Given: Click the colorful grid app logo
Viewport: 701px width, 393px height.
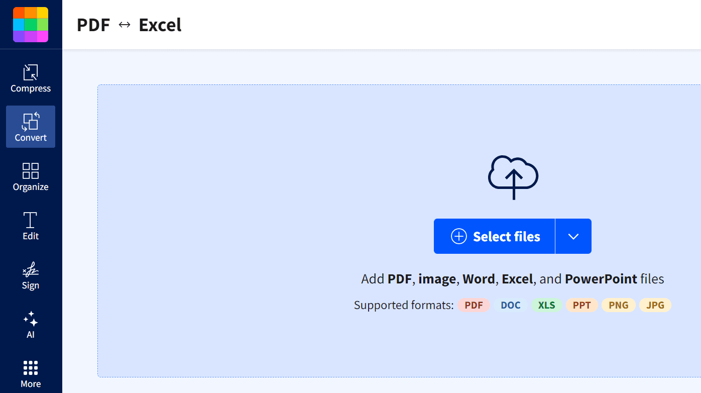Looking at the screenshot, I should [x=31, y=25].
